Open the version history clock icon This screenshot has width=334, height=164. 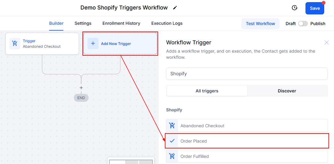click(294, 8)
